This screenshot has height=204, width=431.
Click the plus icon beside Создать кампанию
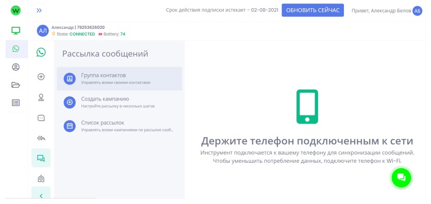(70, 103)
